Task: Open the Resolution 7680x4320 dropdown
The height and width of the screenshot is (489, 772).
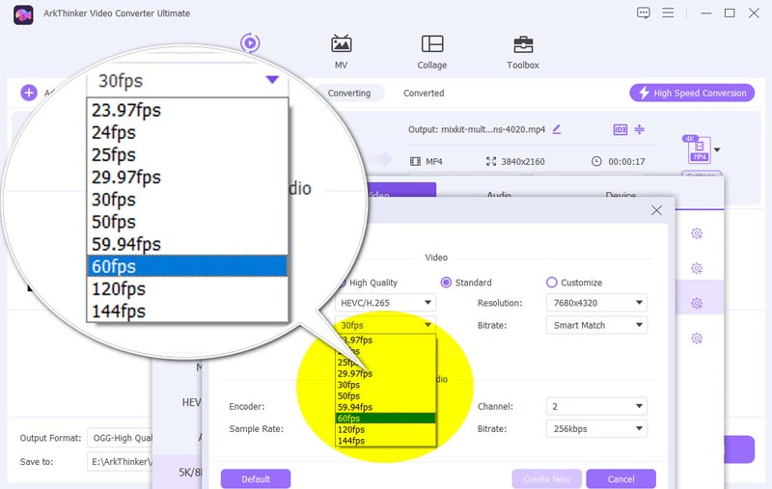Action: tap(596, 303)
